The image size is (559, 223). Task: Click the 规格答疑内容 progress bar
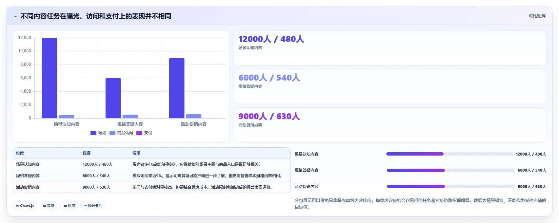point(451,170)
